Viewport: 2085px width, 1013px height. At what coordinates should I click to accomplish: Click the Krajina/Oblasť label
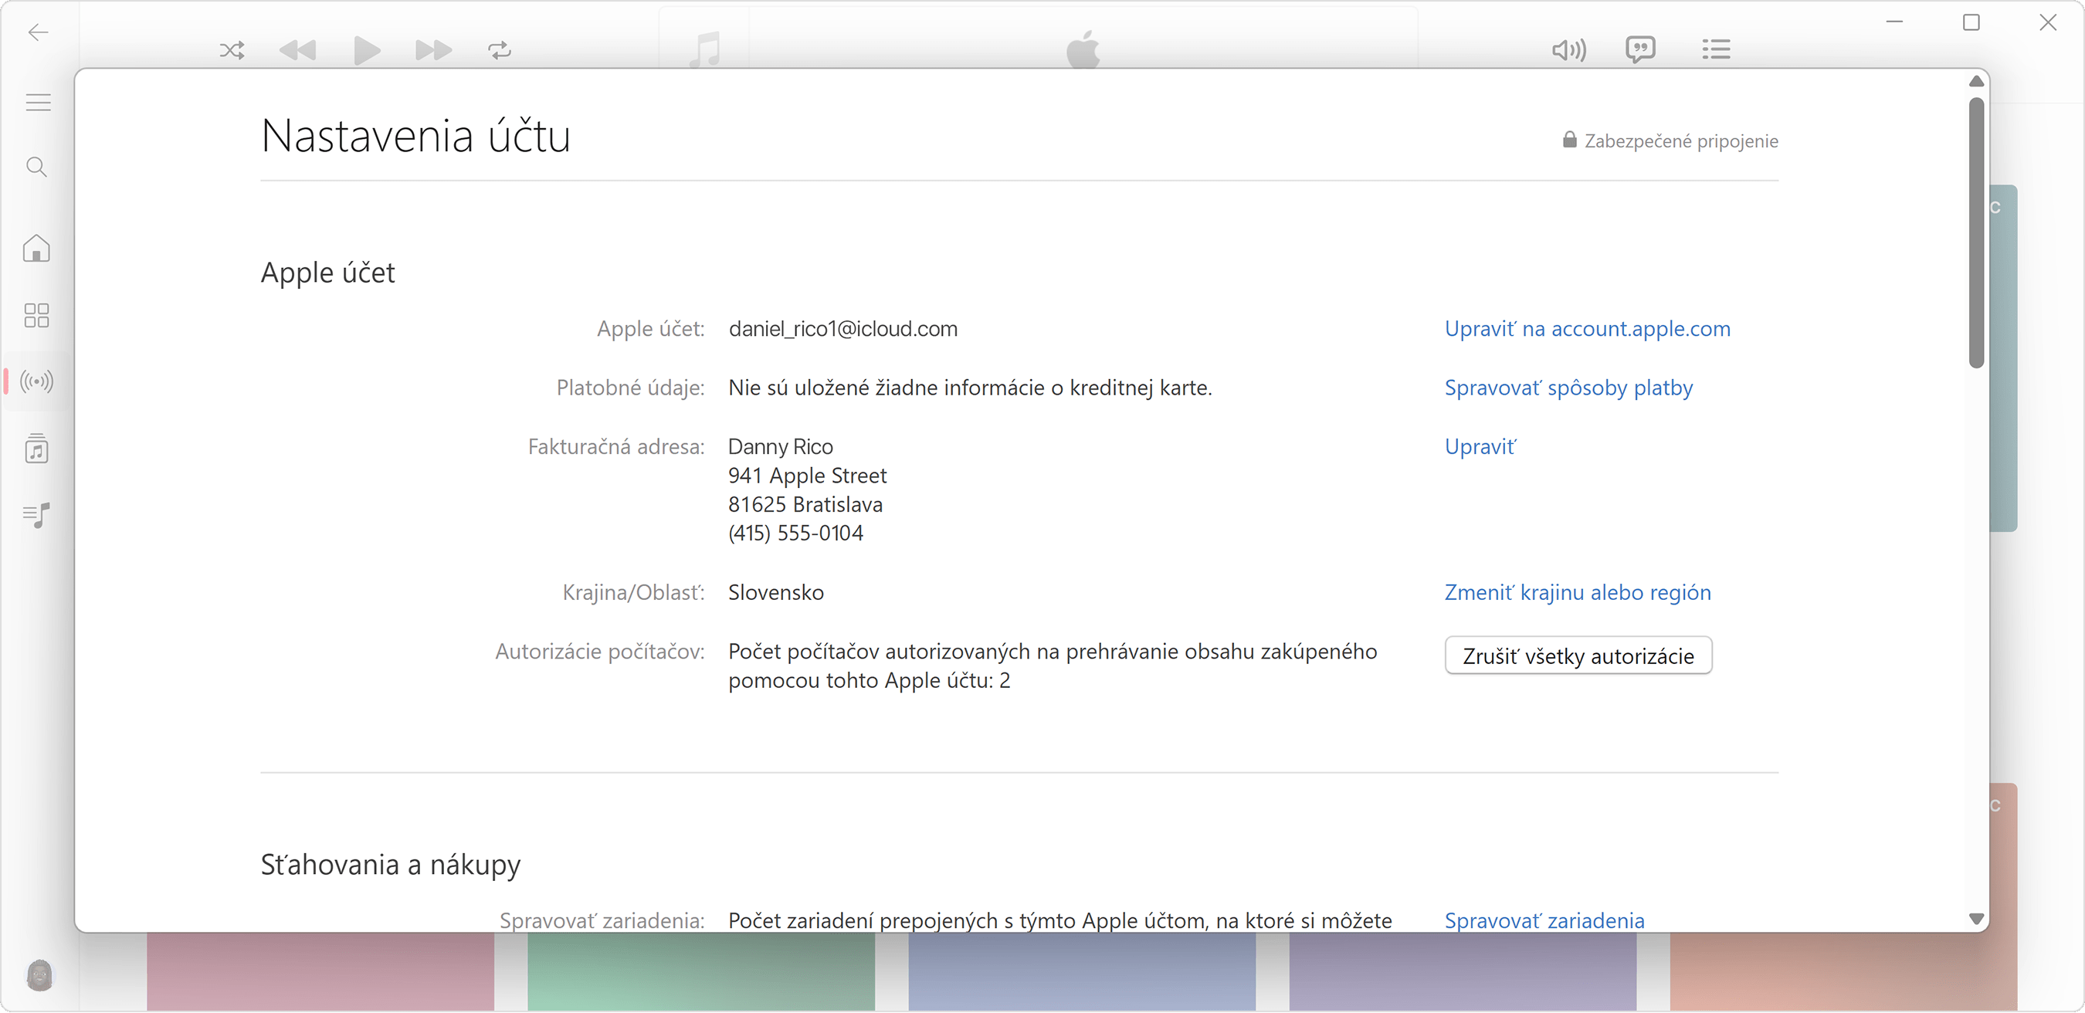(x=634, y=592)
